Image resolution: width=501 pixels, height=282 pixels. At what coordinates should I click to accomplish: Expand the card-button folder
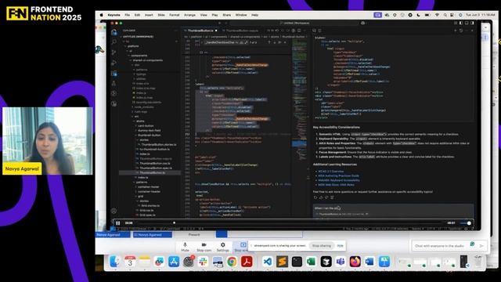tap(146, 126)
